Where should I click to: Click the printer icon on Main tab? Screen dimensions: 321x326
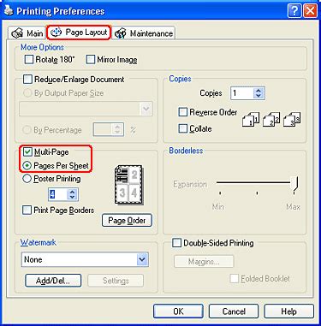[17, 33]
